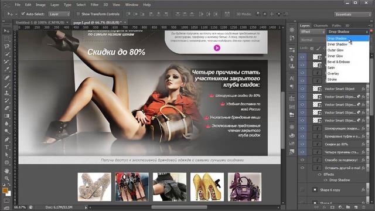Screen dimensions: 375x211
Task: Select the Blur tool
Action: pyautogui.click(x=6, y=124)
